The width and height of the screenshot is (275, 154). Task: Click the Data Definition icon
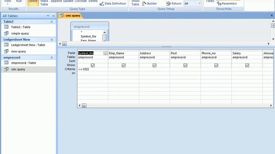[x=102, y=3]
